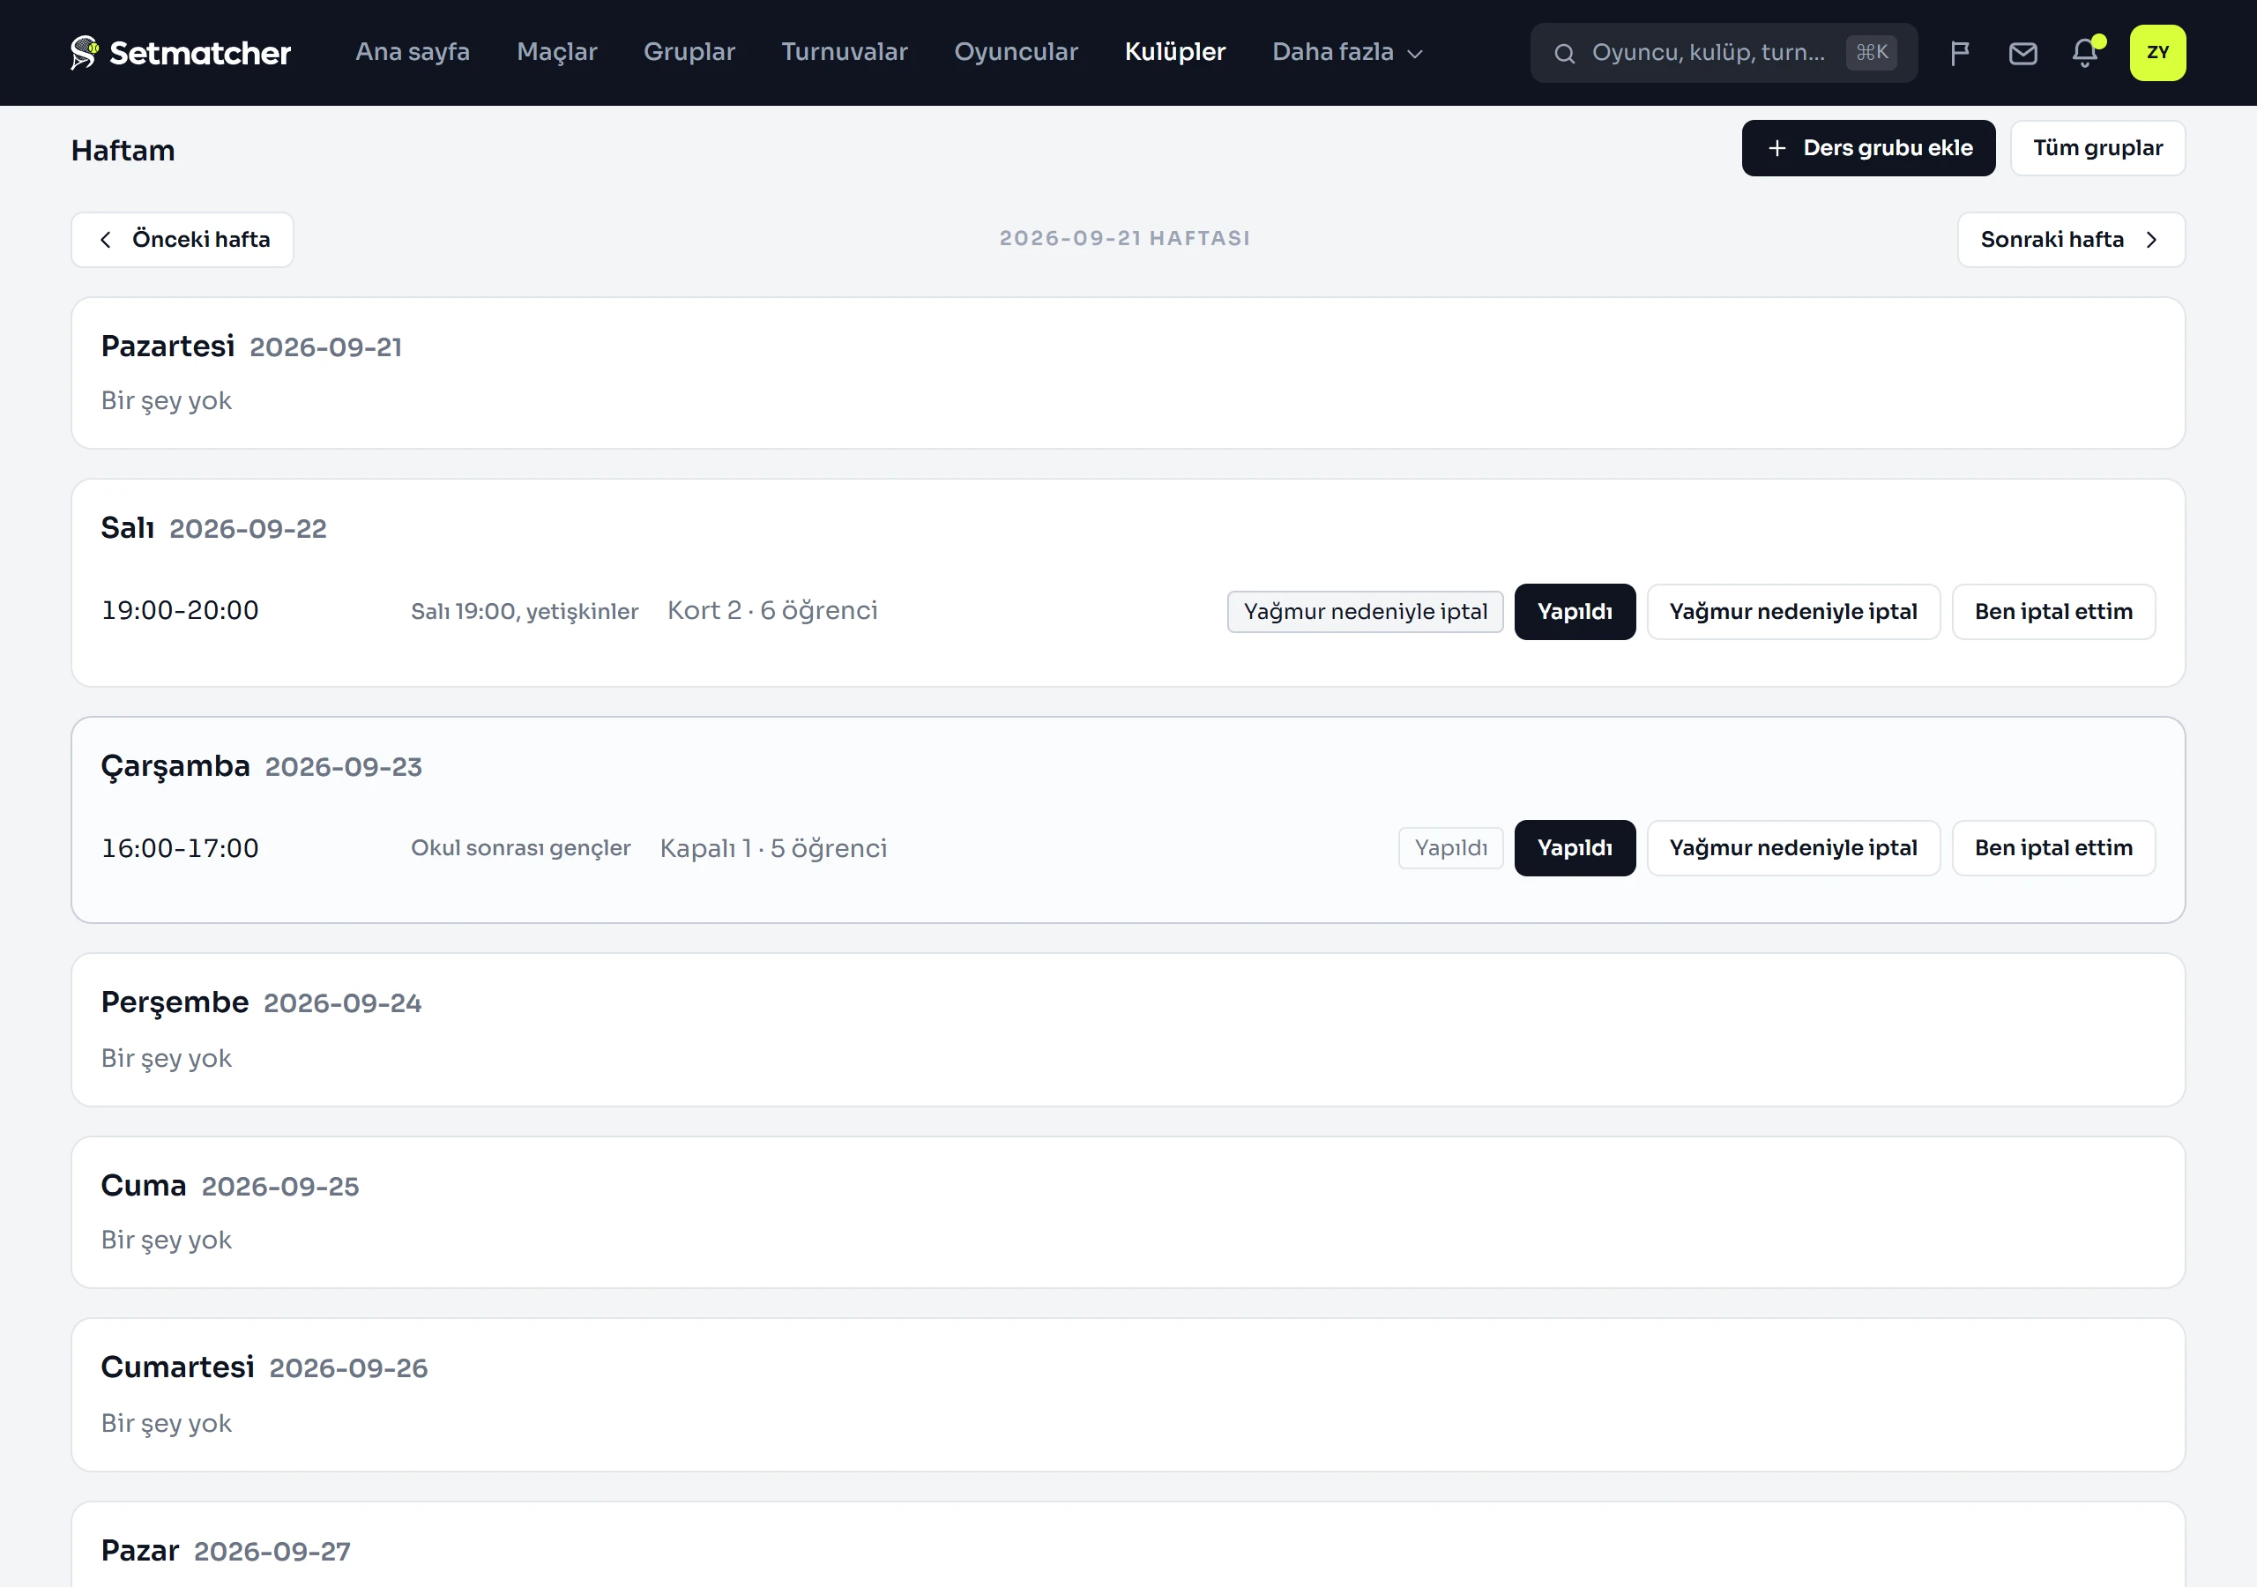Focus the Oyuncu, kulüp search field
2257x1587 pixels.
point(1724,53)
